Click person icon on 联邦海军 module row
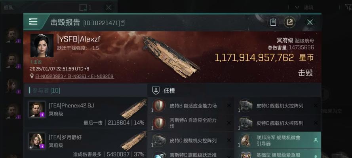Viewport: 352px width, 158px height. [x=316, y=140]
